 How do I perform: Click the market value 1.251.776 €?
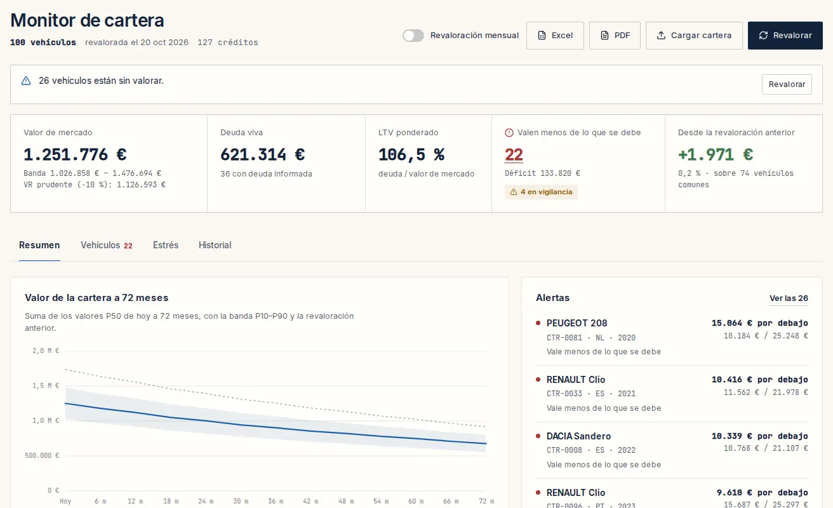75,154
